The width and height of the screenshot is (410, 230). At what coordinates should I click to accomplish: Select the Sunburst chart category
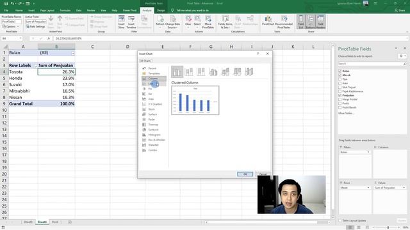[x=154, y=130]
